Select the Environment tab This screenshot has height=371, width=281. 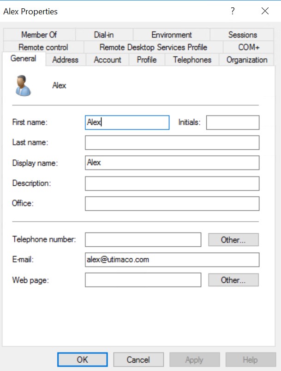[x=172, y=35]
